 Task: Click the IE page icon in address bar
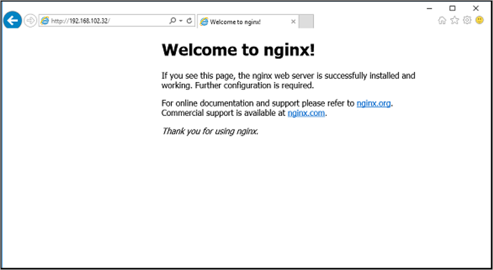point(45,20)
